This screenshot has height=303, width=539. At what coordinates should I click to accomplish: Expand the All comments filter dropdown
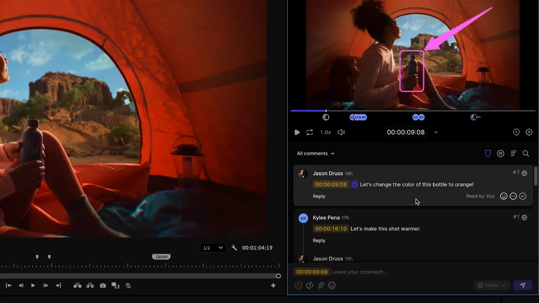tap(316, 154)
